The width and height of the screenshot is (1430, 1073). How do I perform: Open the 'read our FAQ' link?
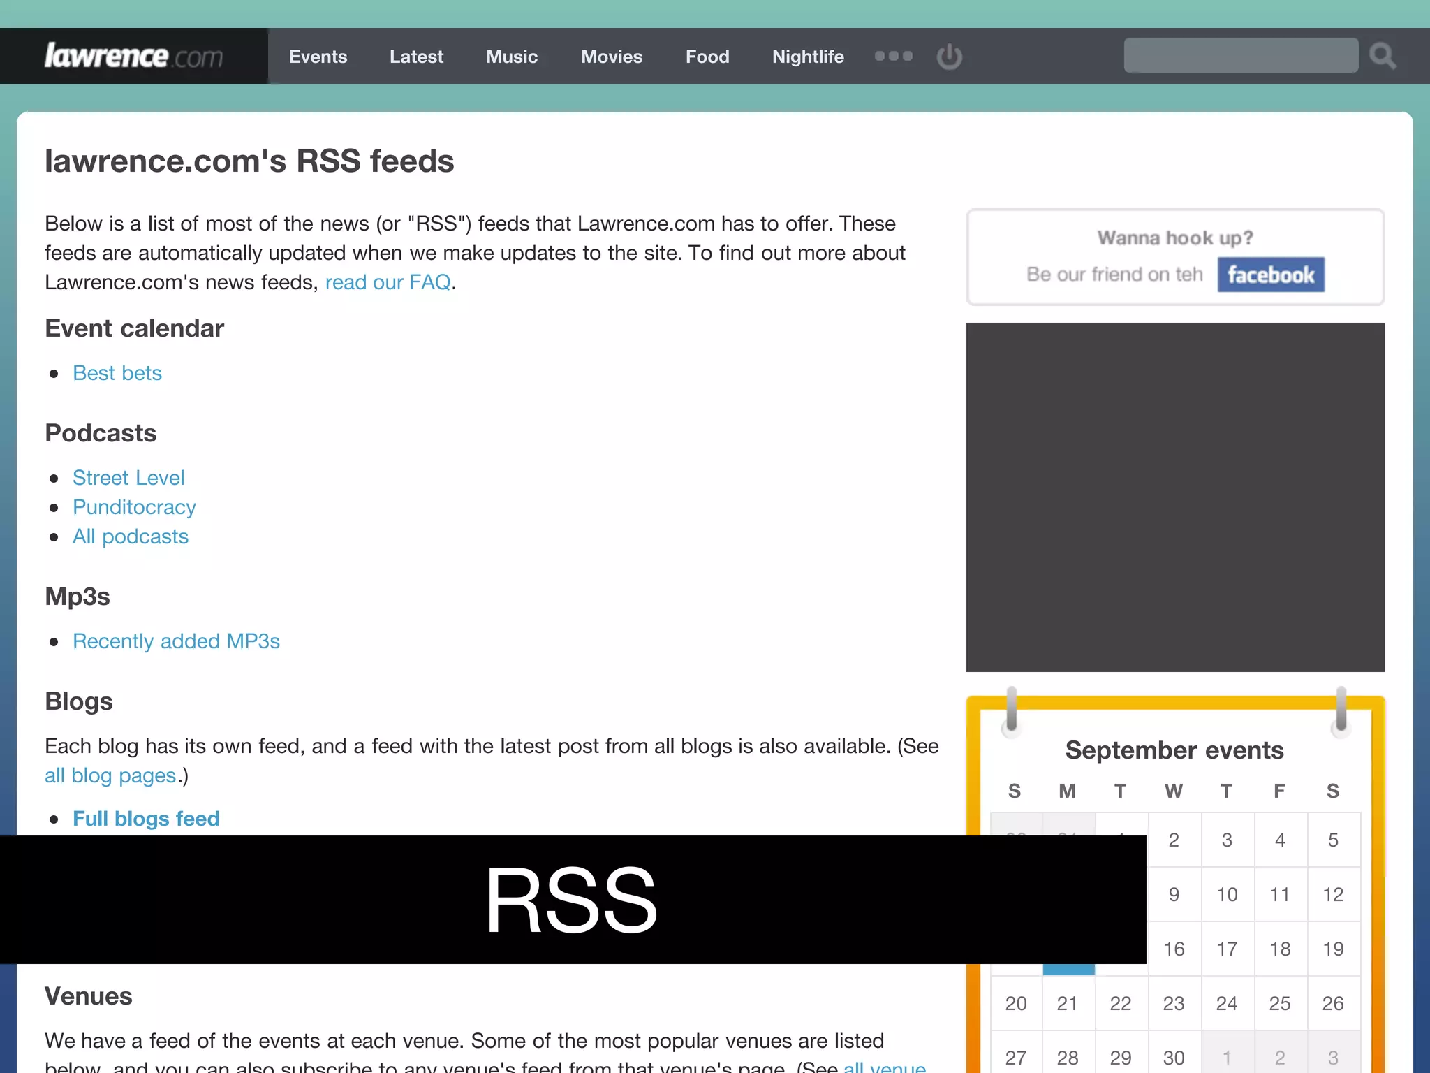coord(388,282)
